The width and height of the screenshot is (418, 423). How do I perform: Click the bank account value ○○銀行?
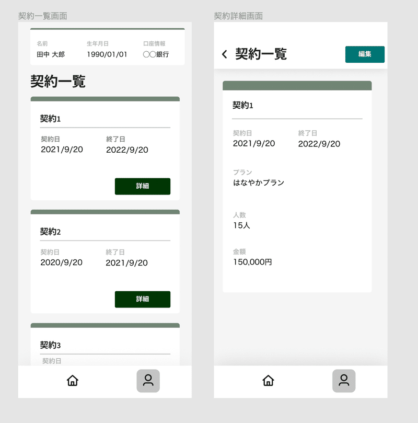pyautogui.click(x=156, y=54)
